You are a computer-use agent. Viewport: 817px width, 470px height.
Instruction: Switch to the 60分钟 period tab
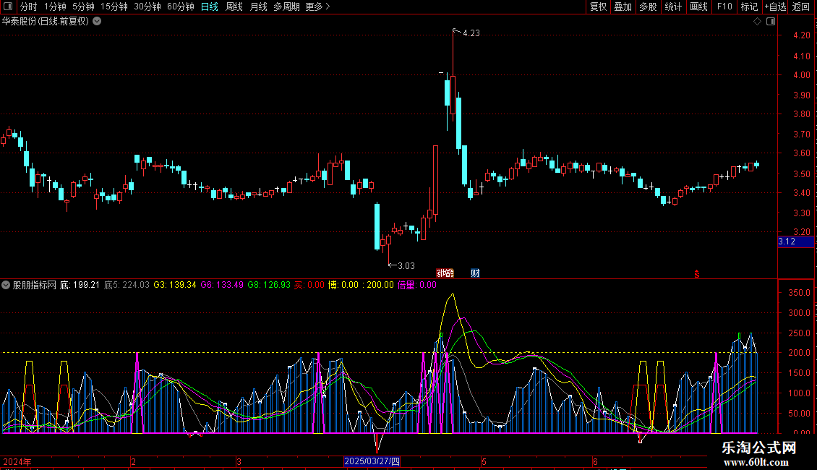pos(180,7)
